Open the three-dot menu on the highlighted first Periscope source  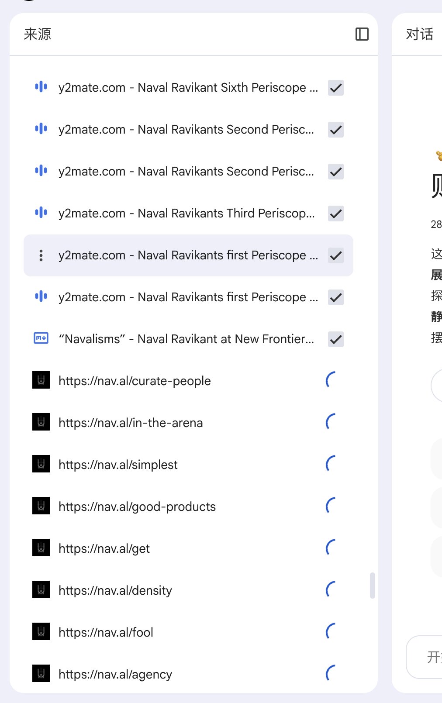pyautogui.click(x=41, y=255)
